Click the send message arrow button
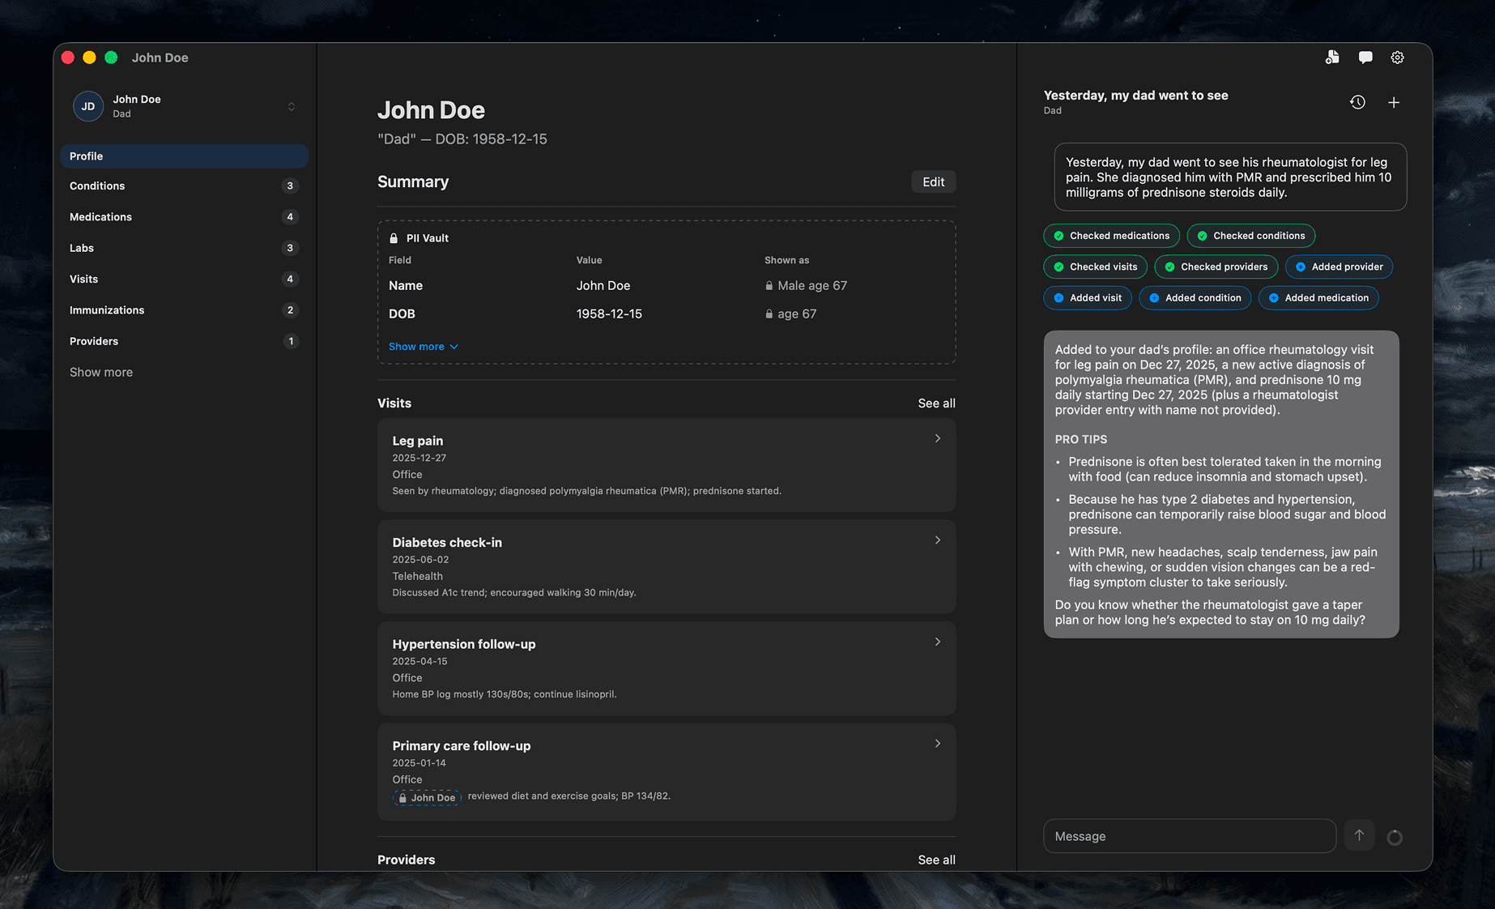 click(x=1359, y=835)
